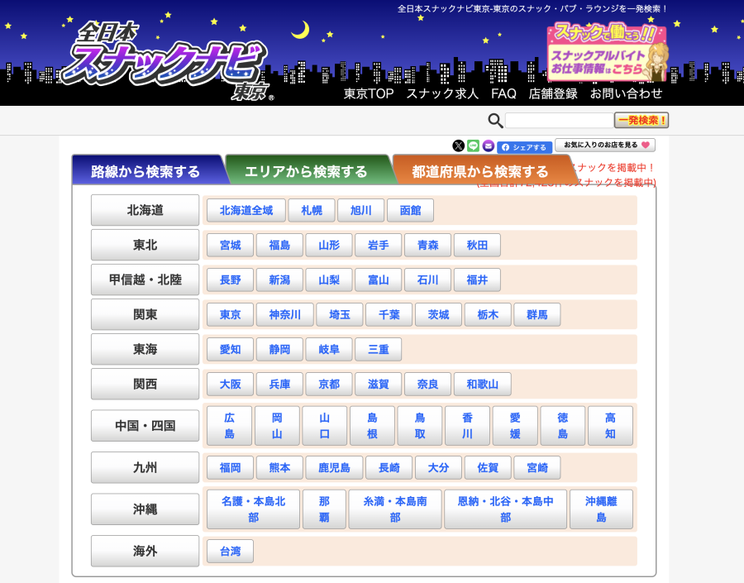
Task: Select the 中国・四国 region button
Action: [145, 425]
